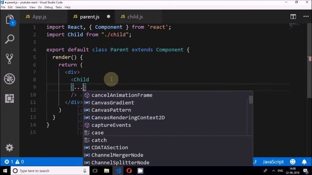This screenshot has height=175, width=312.
Task: Click the suggestion list scrollbar thumb
Action: coord(251,99)
